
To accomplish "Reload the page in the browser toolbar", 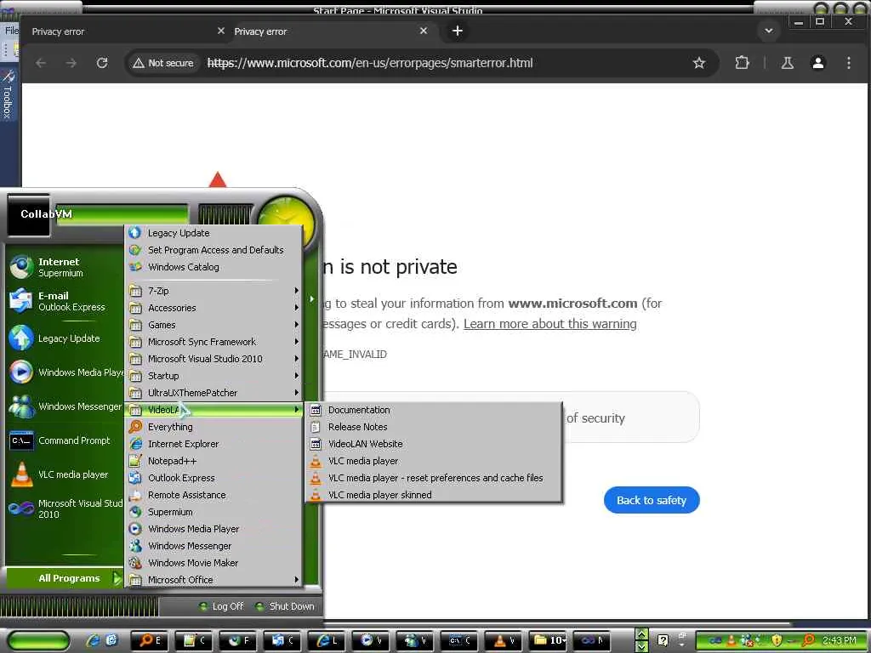I will (x=102, y=63).
